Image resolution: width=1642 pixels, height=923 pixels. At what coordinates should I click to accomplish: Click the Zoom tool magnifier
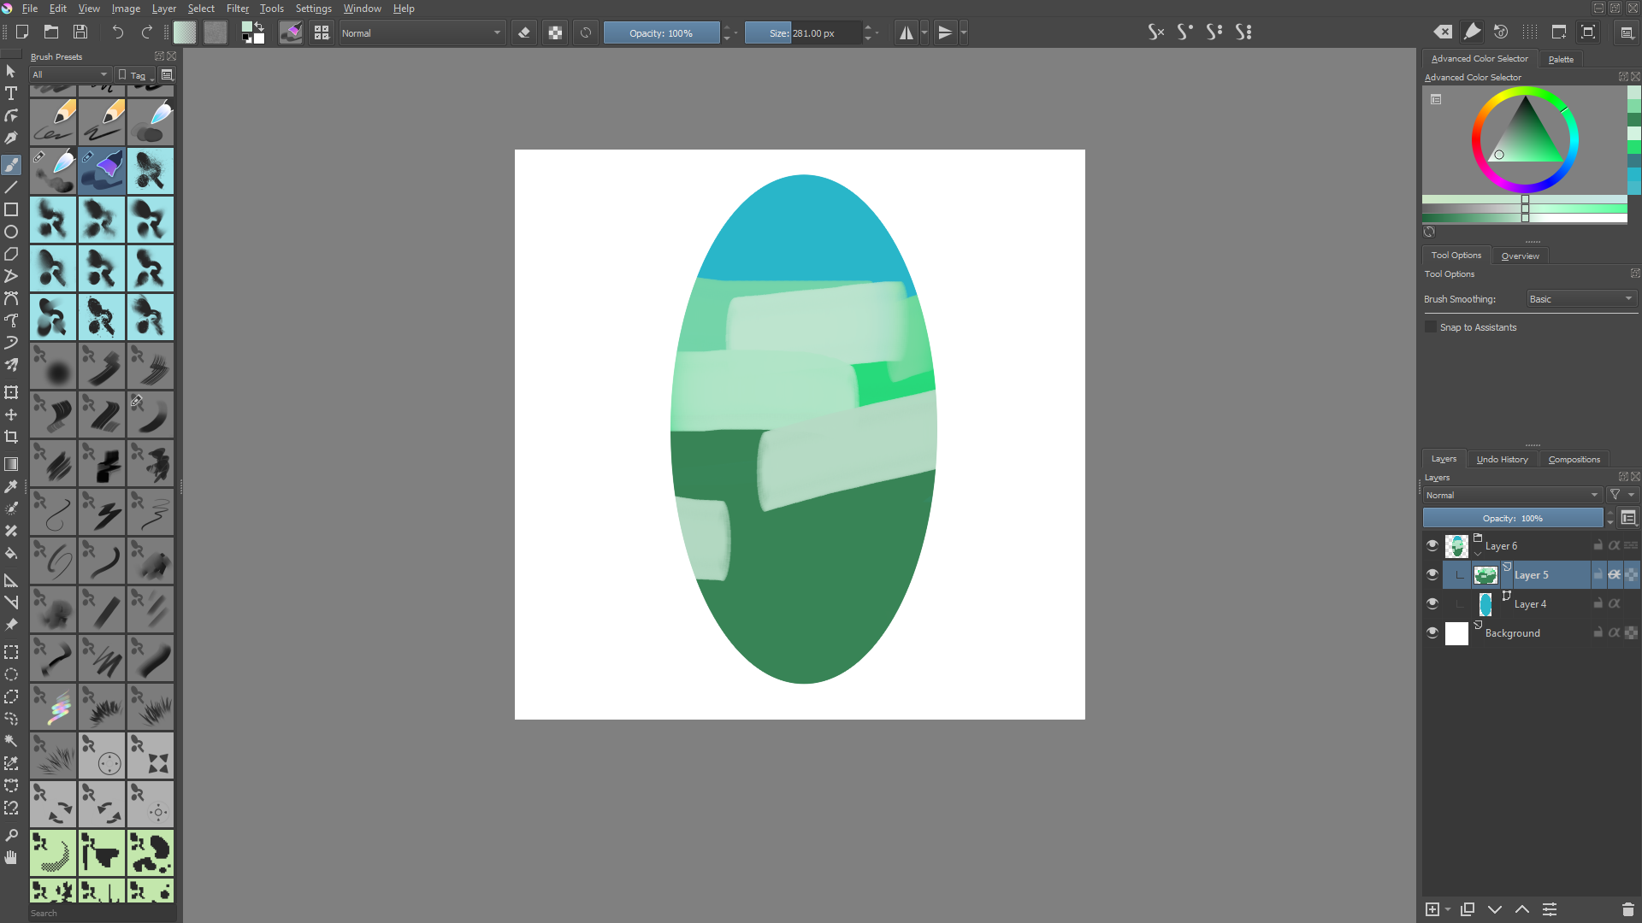point(11,835)
